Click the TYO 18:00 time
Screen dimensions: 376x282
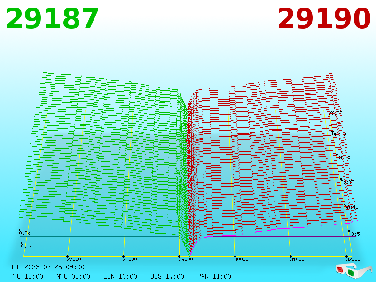(x=26, y=276)
